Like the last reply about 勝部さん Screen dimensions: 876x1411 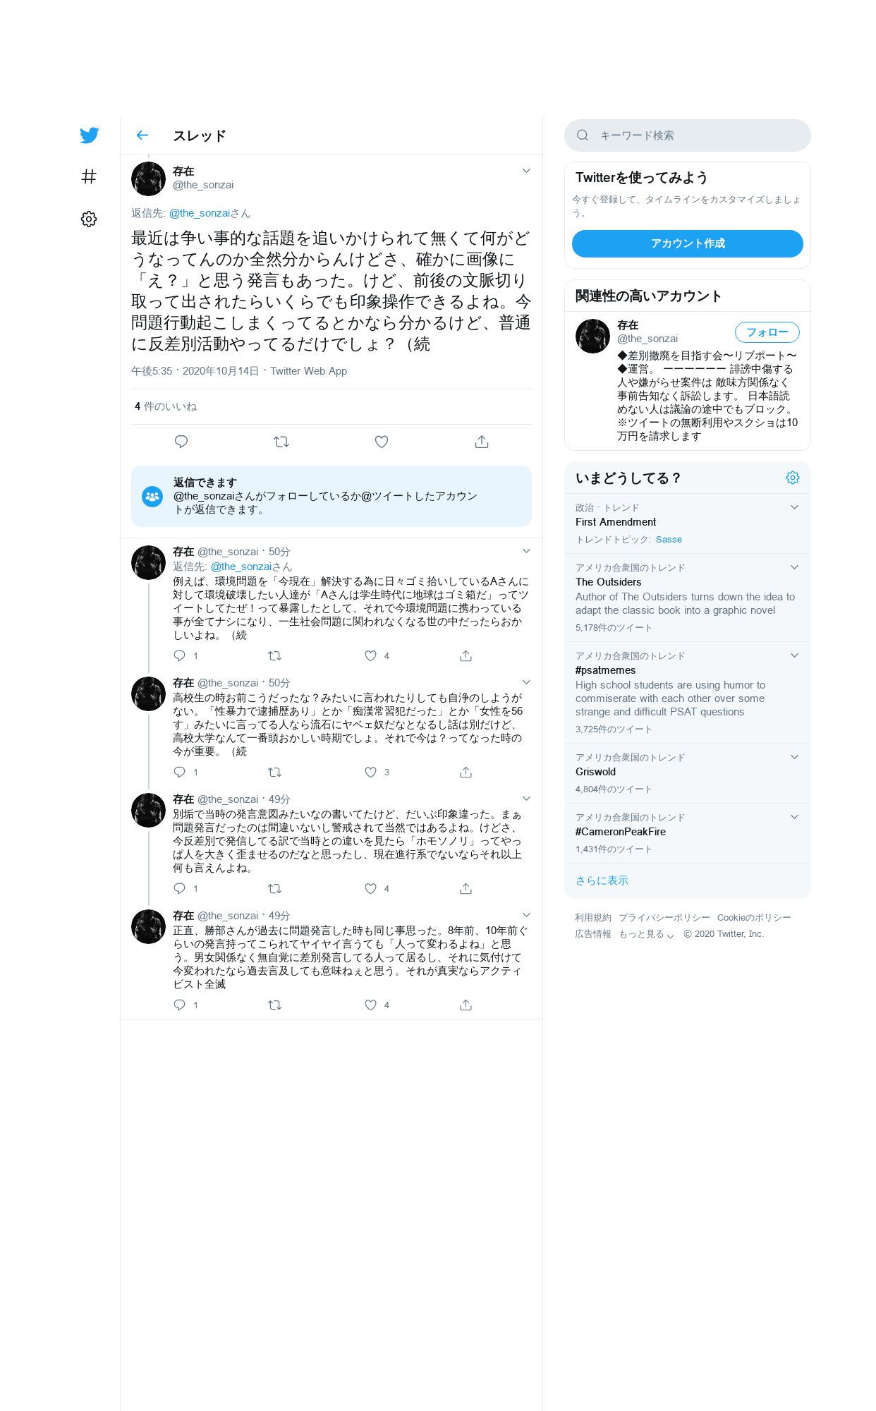tap(371, 1005)
